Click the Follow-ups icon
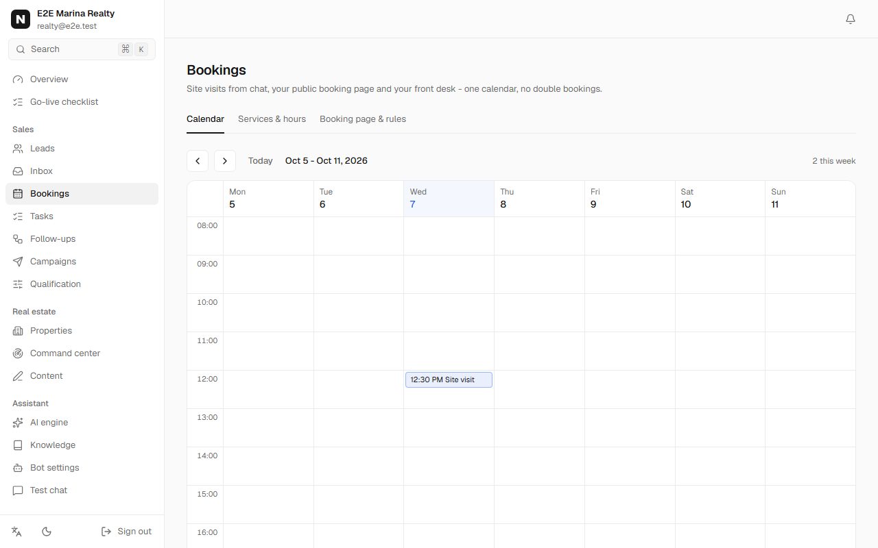 point(18,239)
